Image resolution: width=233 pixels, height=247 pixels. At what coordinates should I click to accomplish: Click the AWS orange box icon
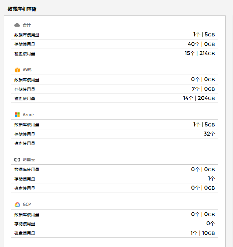click(17, 70)
